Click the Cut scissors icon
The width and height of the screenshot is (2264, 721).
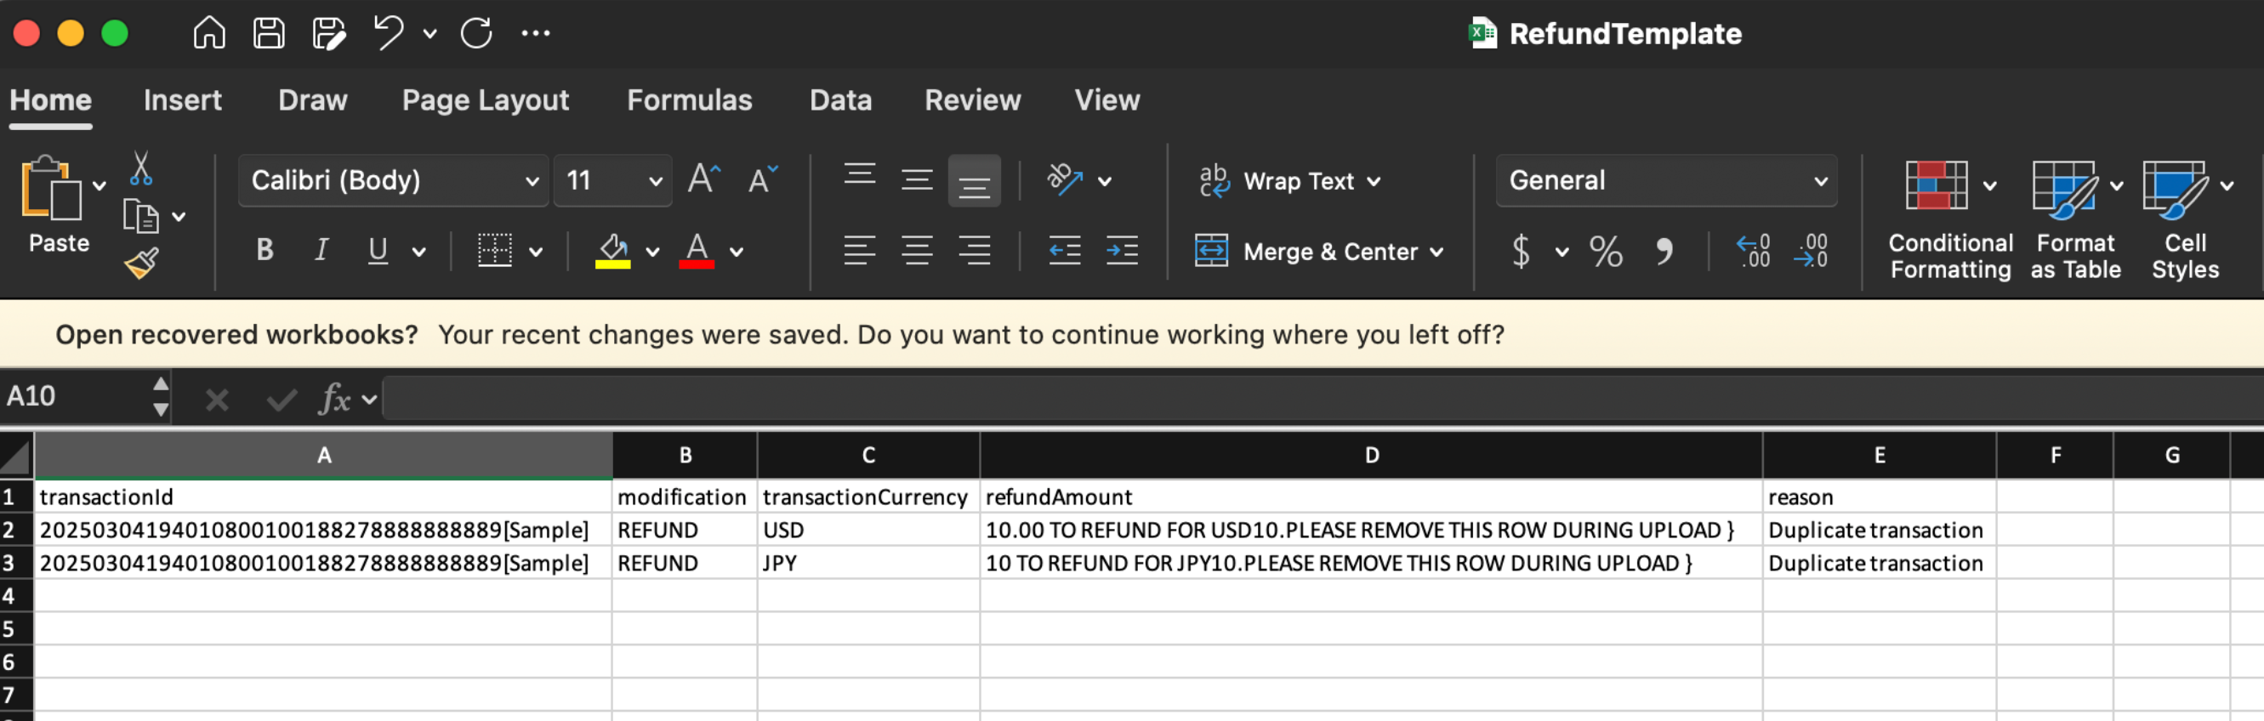coord(140,168)
